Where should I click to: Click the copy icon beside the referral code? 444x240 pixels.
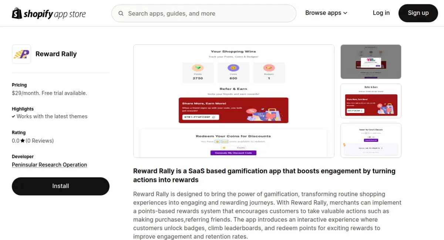tap(214, 117)
